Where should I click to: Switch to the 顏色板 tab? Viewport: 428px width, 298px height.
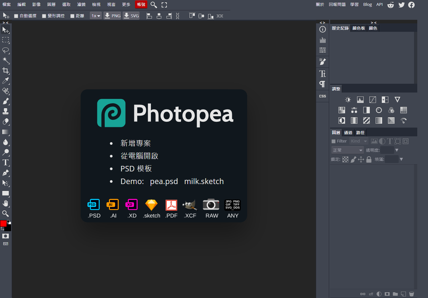(x=359, y=28)
